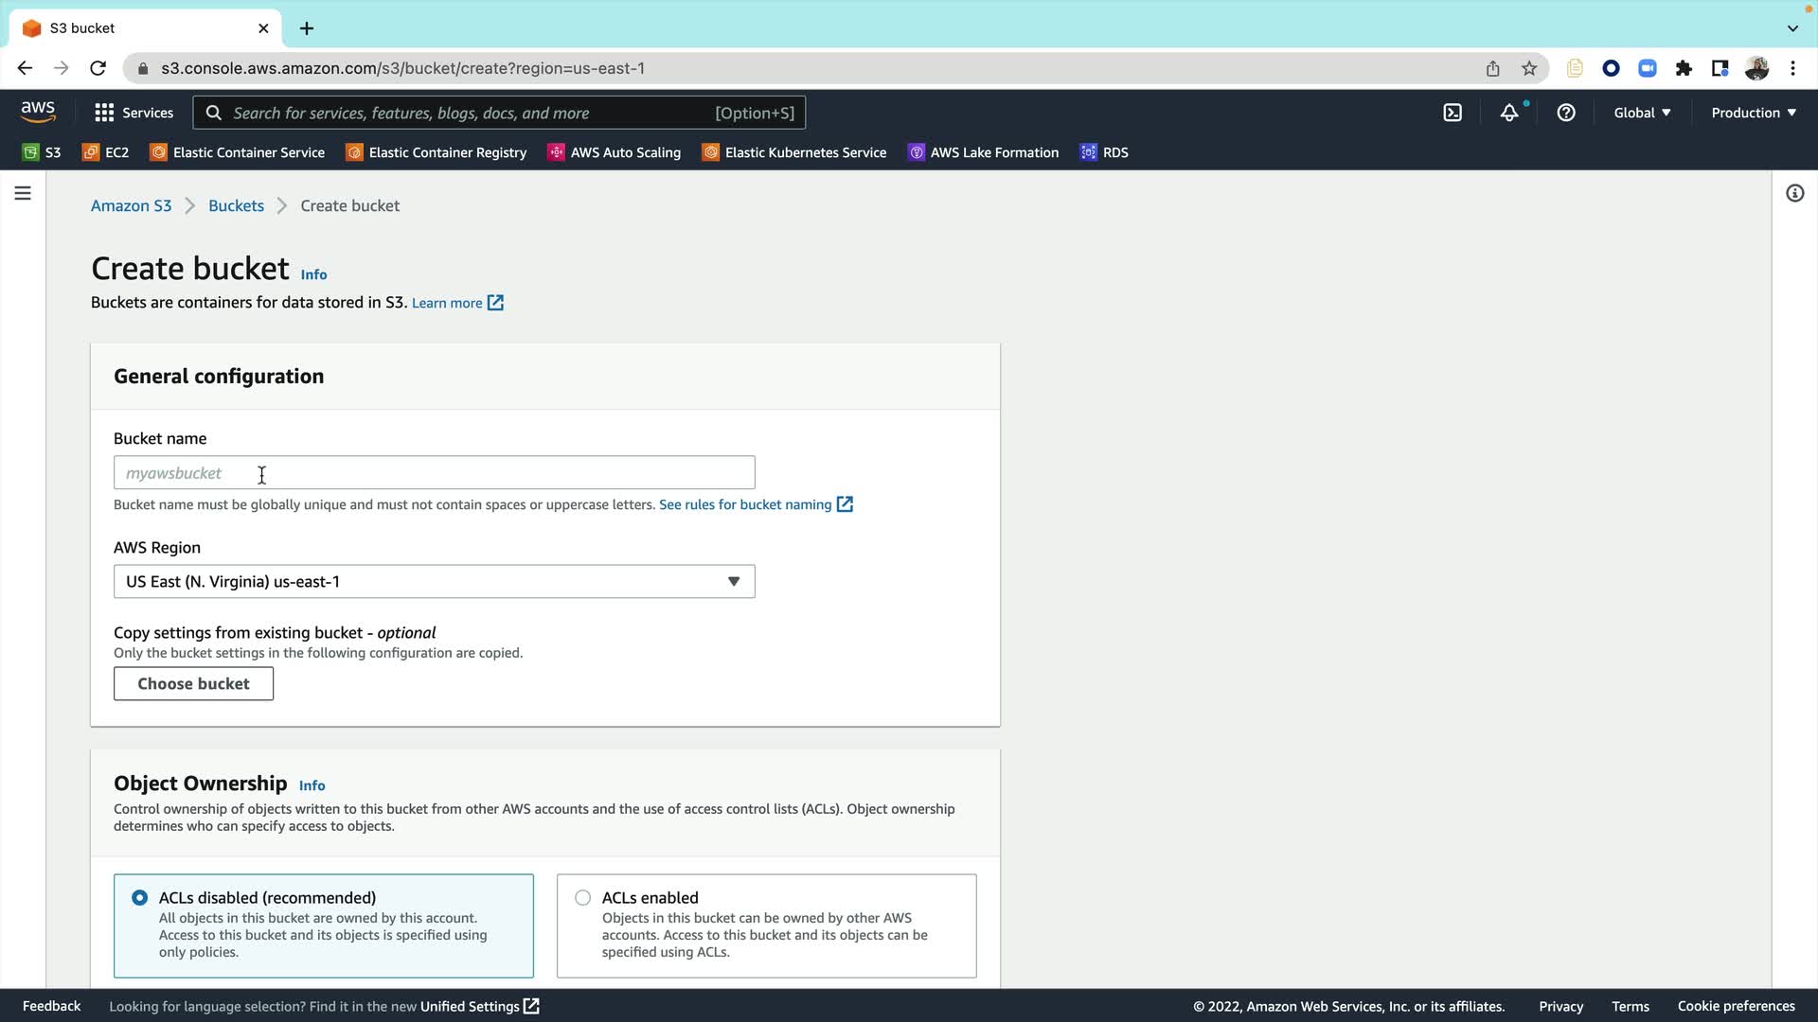This screenshot has width=1818, height=1022.
Task: Open EC2 shortcut in favorites bar
Action: tap(106, 152)
